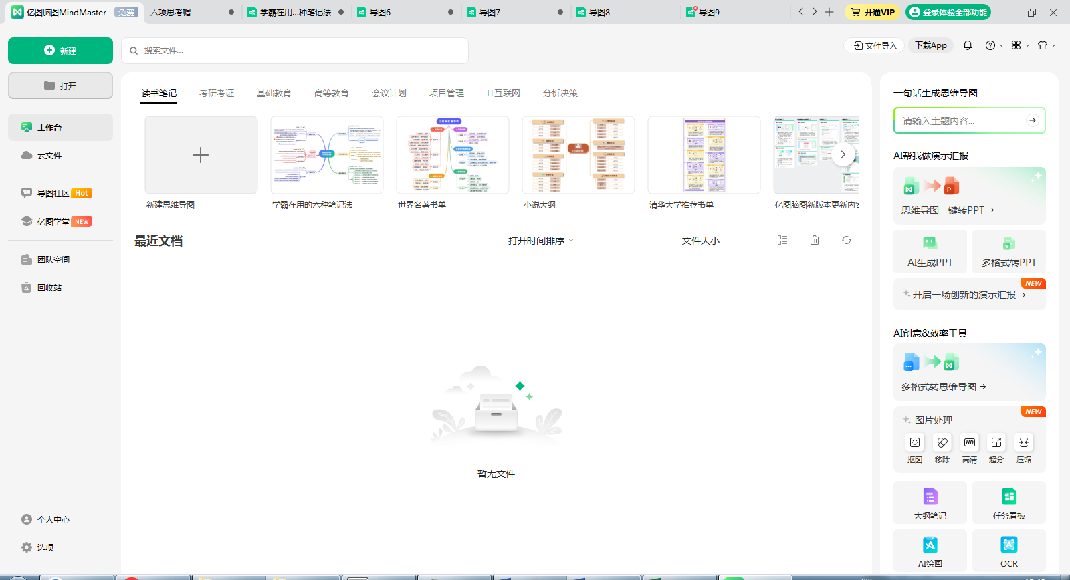Click the 下载App button
Viewport: 1070px width, 580px height.
click(x=930, y=45)
